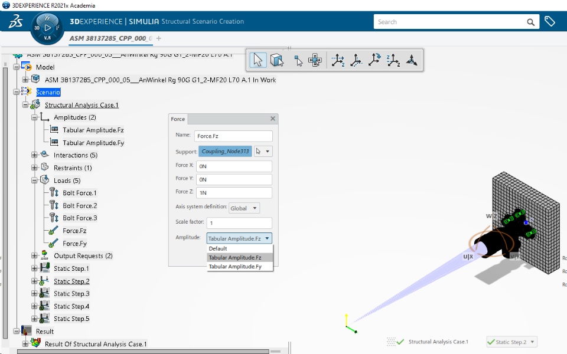Choose Default in the Amplitude list

[240, 248]
